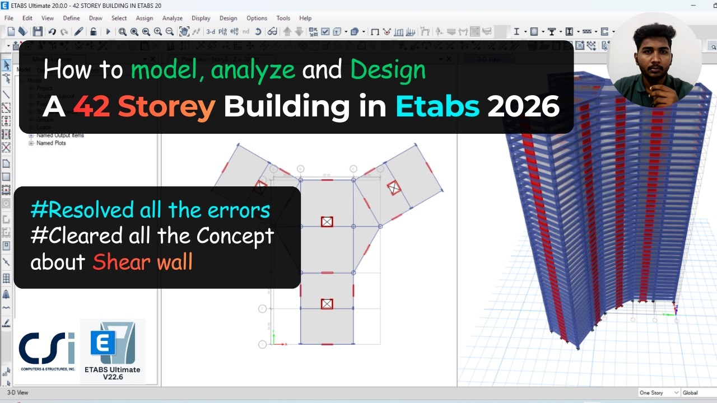Screen dimensions: 717x403
Task: Click the Restore Full View magnifier icon
Action: tap(134, 32)
